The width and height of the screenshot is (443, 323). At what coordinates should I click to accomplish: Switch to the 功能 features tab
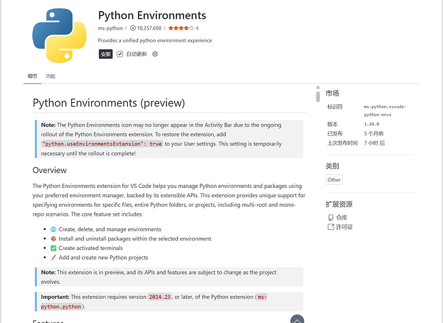coord(51,76)
